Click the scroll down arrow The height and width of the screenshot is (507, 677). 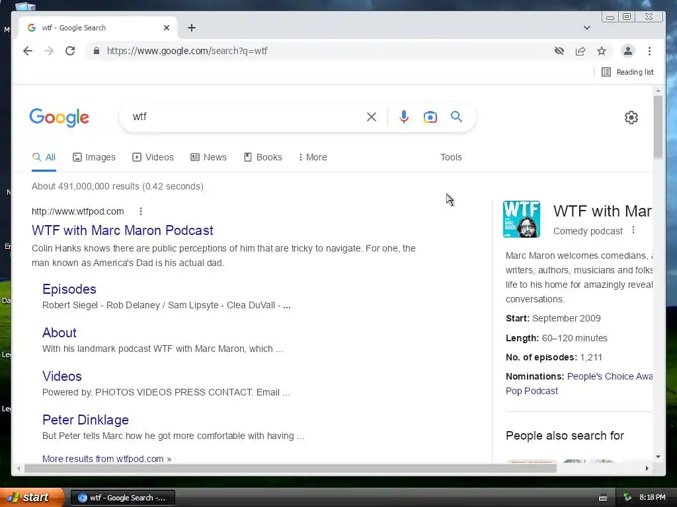click(x=658, y=457)
